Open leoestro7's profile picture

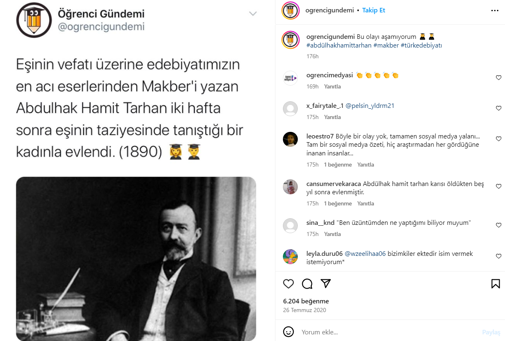pyautogui.click(x=290, y=139)
